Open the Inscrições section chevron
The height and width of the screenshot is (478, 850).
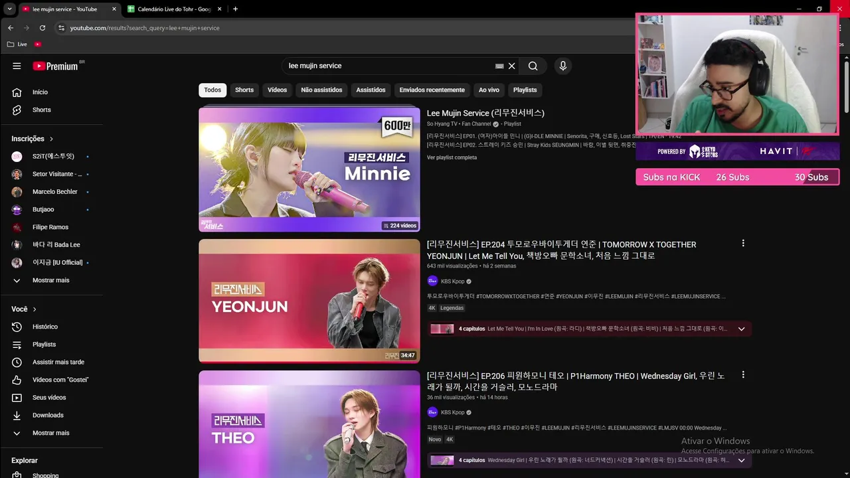click(x=50, y=139)
